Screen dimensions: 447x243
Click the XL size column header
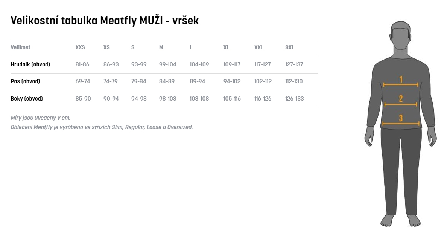226,47
